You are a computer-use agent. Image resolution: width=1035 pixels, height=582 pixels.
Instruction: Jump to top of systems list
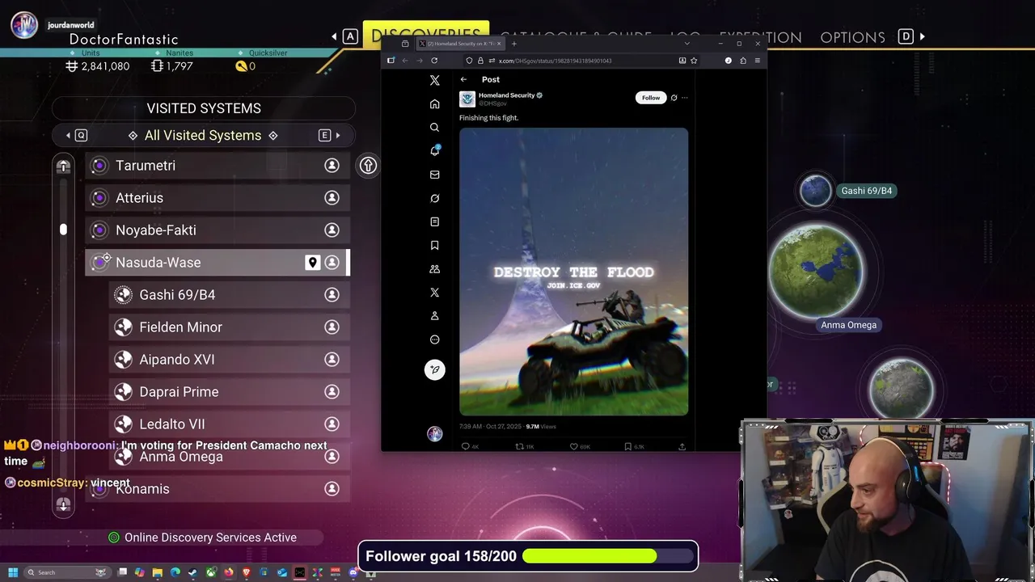63,167
